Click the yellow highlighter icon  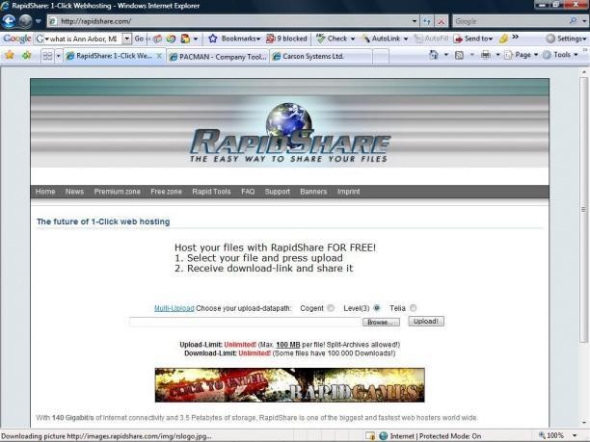503,39
